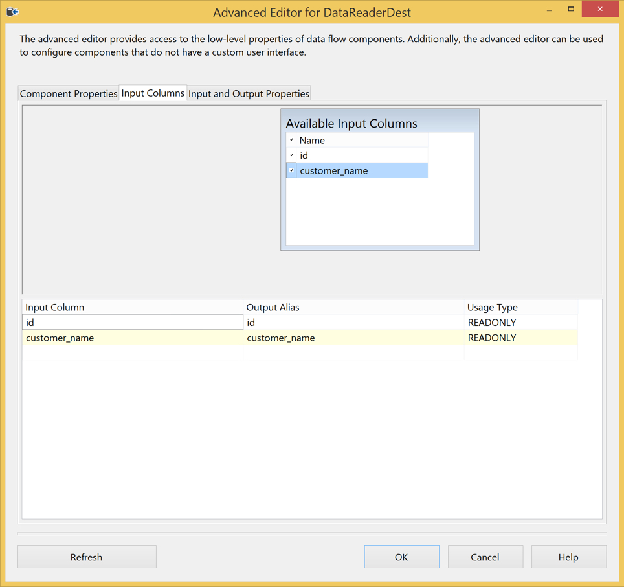The height and width of the screenshot is (587, 624).
Task: Switch to the Component Properties tab
Action: pyautogui.click(x=68, y=93)
